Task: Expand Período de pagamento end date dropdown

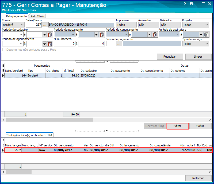Action: click(x=97, y=35)
